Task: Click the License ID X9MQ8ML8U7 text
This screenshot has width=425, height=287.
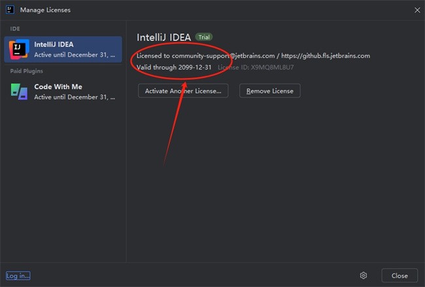Action: [x=256, y=67]
